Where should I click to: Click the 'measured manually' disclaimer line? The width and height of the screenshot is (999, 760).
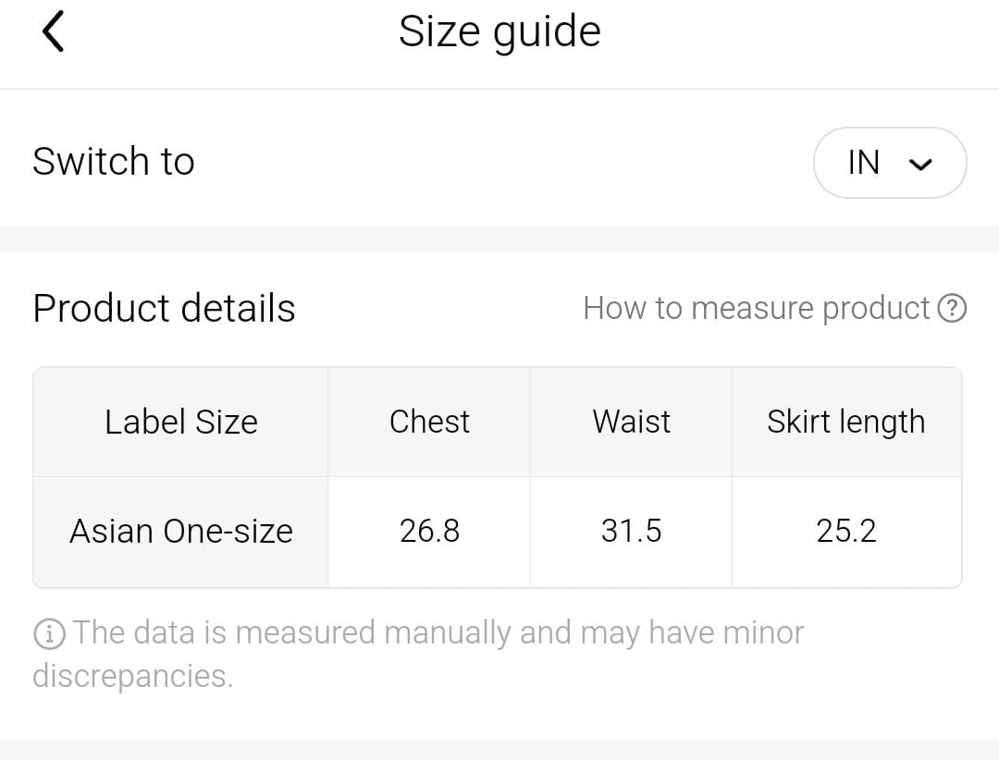438,633
